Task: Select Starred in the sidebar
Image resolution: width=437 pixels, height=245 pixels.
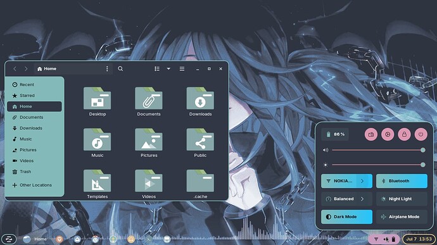Action: coord(34,96)
